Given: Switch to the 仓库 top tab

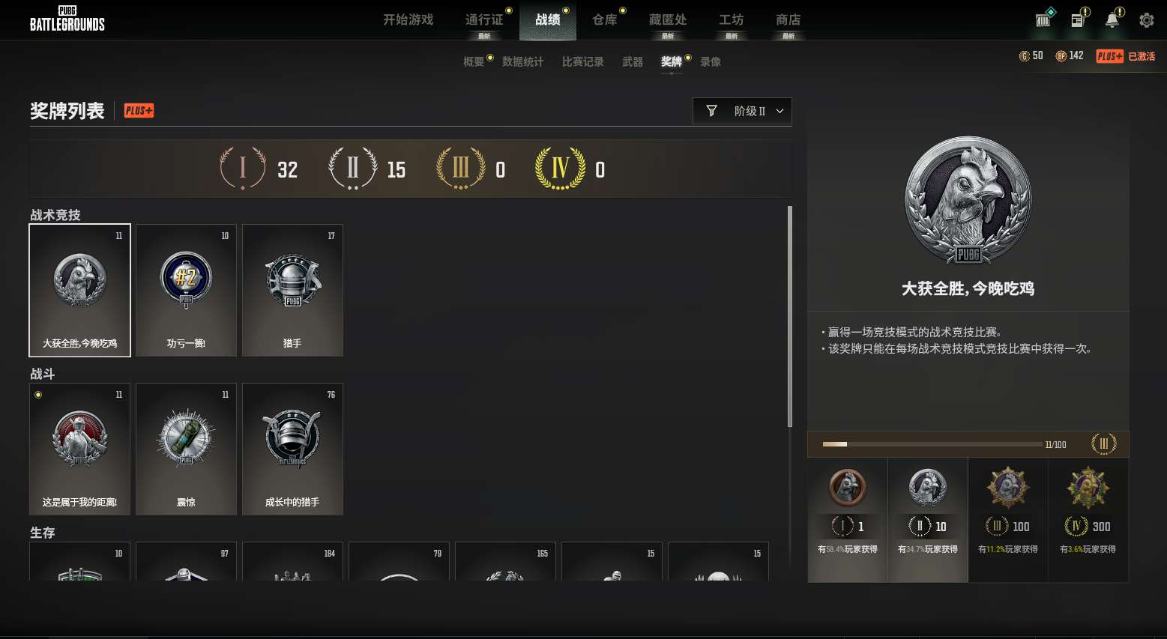Looking at the screenshot, I should click(x=605, y=20).
